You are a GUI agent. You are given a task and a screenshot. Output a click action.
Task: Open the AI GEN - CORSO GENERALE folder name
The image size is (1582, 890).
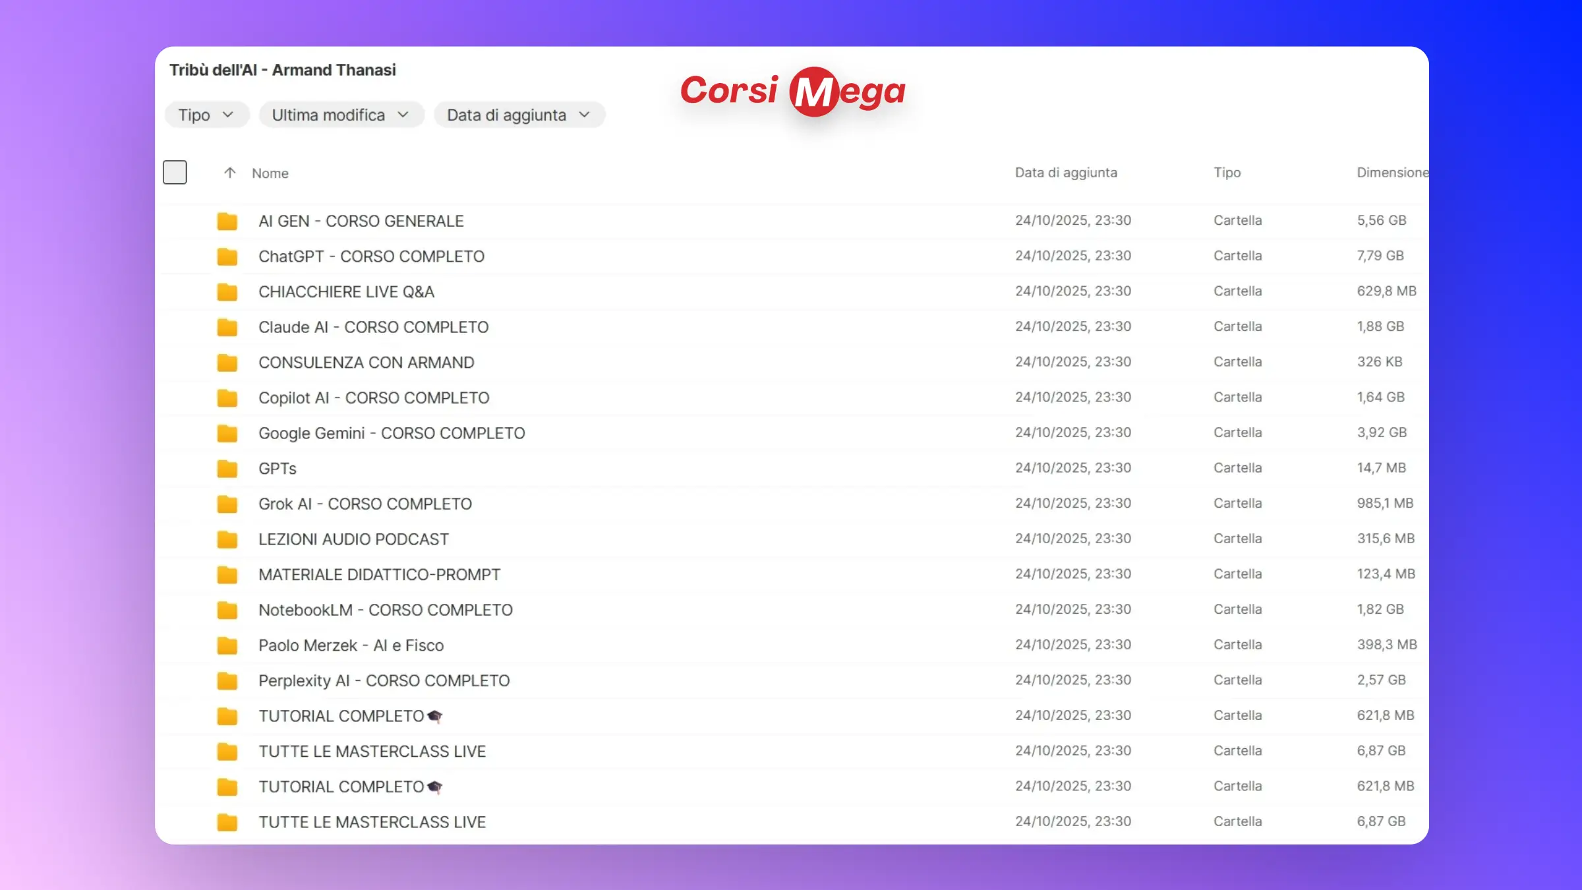pyautogui.click(x=361, y=221)
